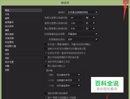Open 秒 unit dropdown for audio transition

(x=90, y=23)
